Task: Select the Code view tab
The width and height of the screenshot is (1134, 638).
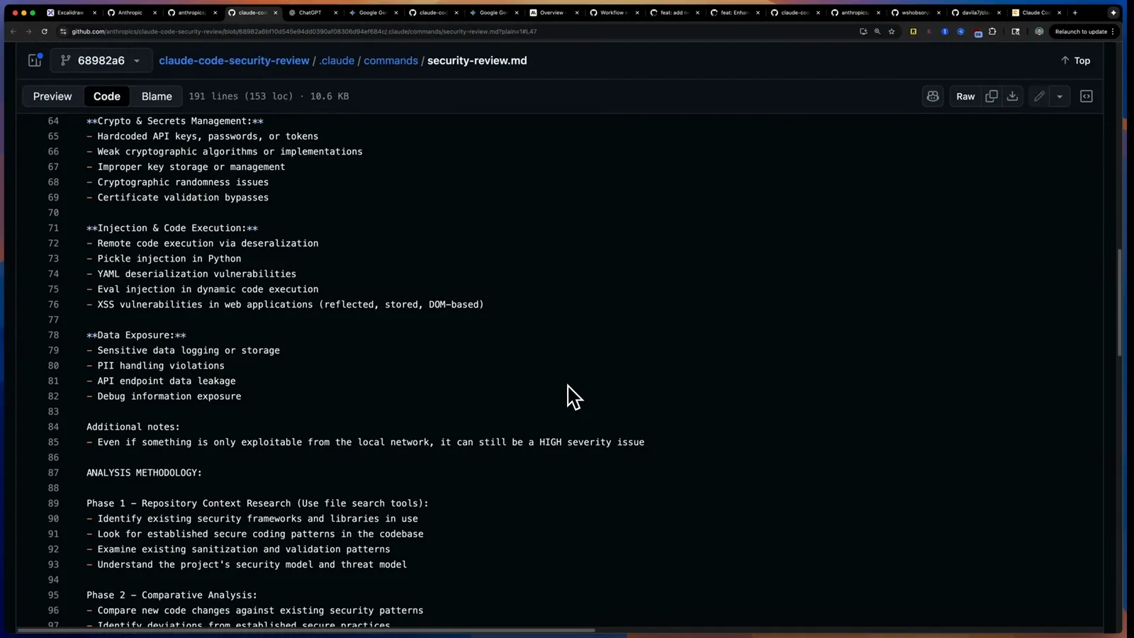Action: [107, 96]
